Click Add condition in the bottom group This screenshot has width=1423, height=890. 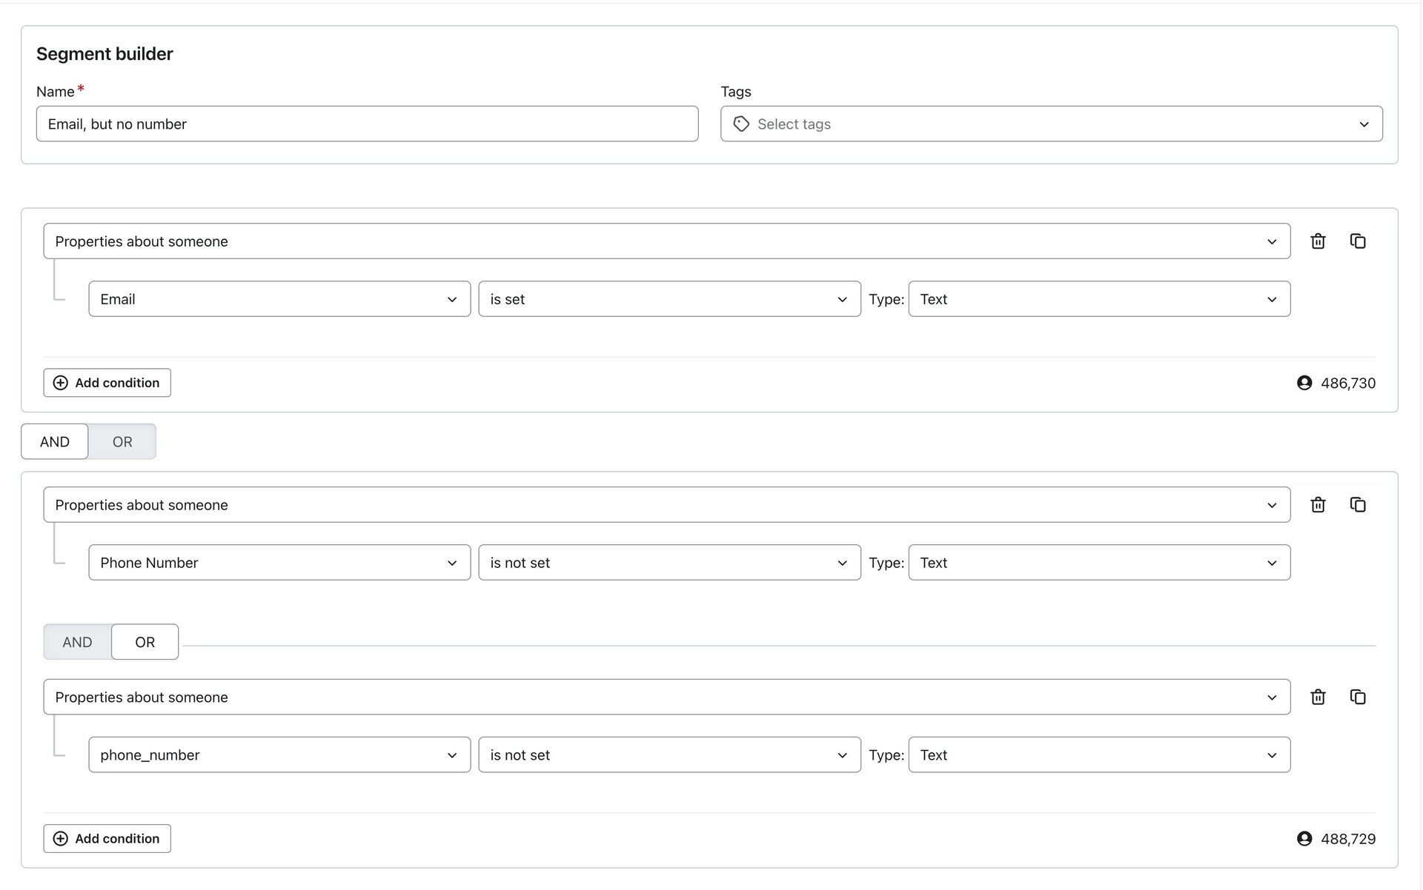tap(107, 839)
